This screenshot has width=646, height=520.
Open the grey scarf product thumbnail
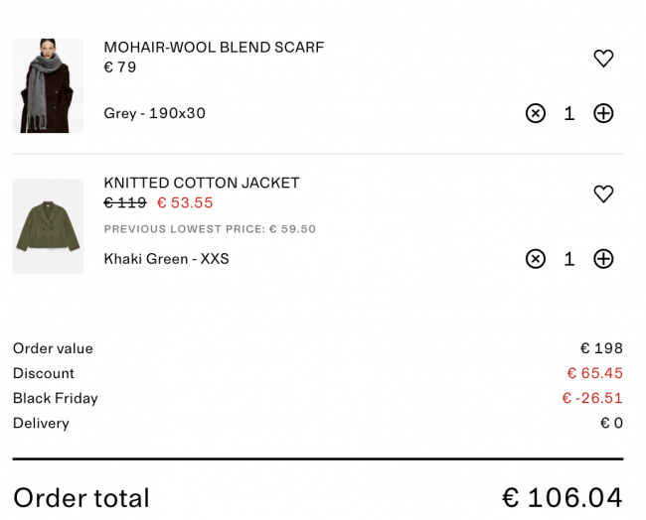(48, 86)
